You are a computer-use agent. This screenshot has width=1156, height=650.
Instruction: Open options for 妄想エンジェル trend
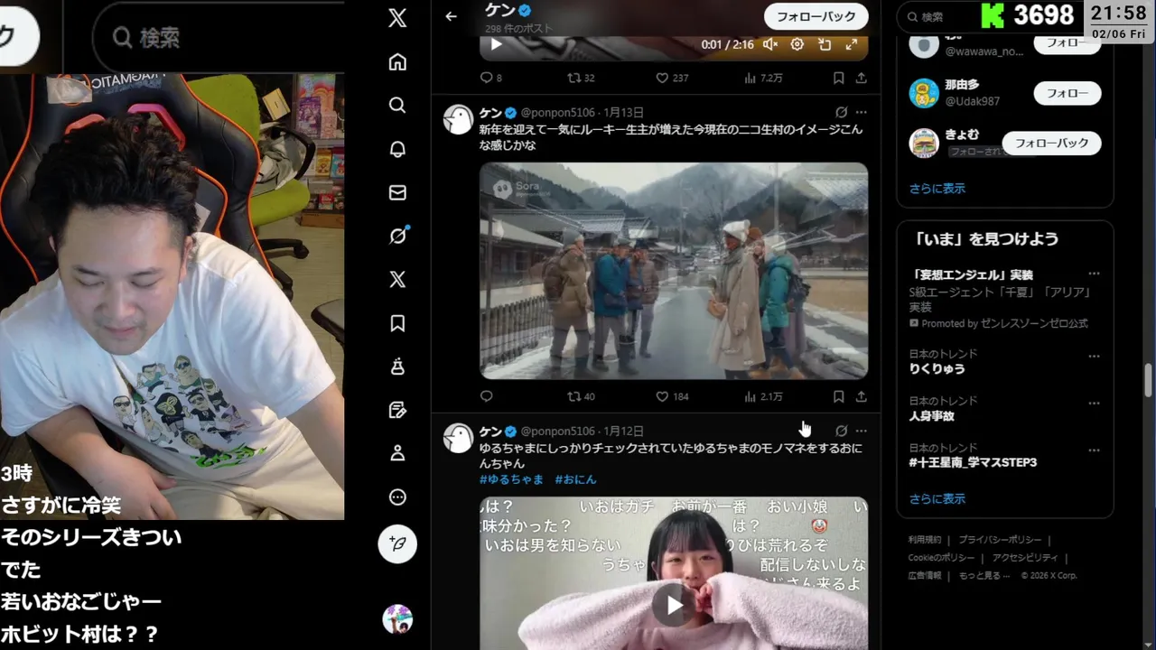(x=1094, y=274)
